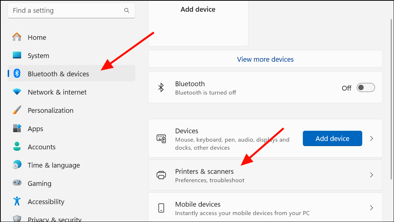The width and height of the screenshot is (394, 222).
Task: Click the System display icon
Action: coord(17,55)
